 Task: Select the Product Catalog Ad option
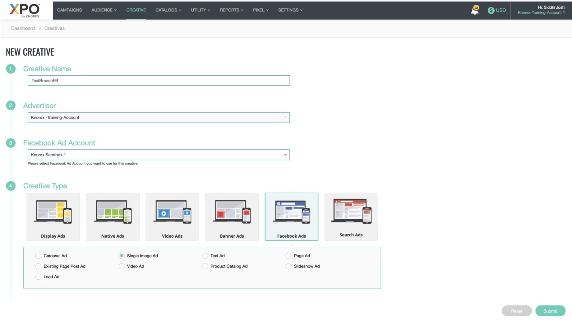tap(205, 266)
